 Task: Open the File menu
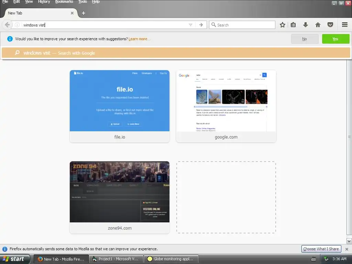(5, 2)
